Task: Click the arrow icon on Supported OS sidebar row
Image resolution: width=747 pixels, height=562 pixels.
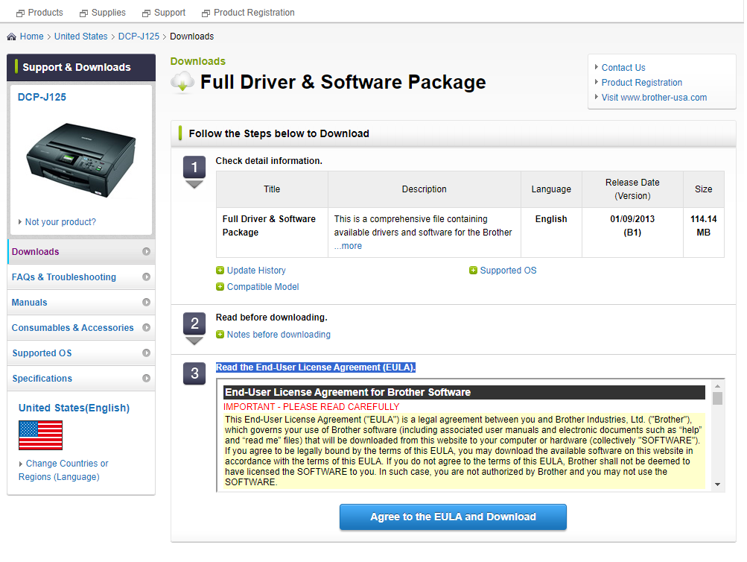Action: tap(146, 353)
